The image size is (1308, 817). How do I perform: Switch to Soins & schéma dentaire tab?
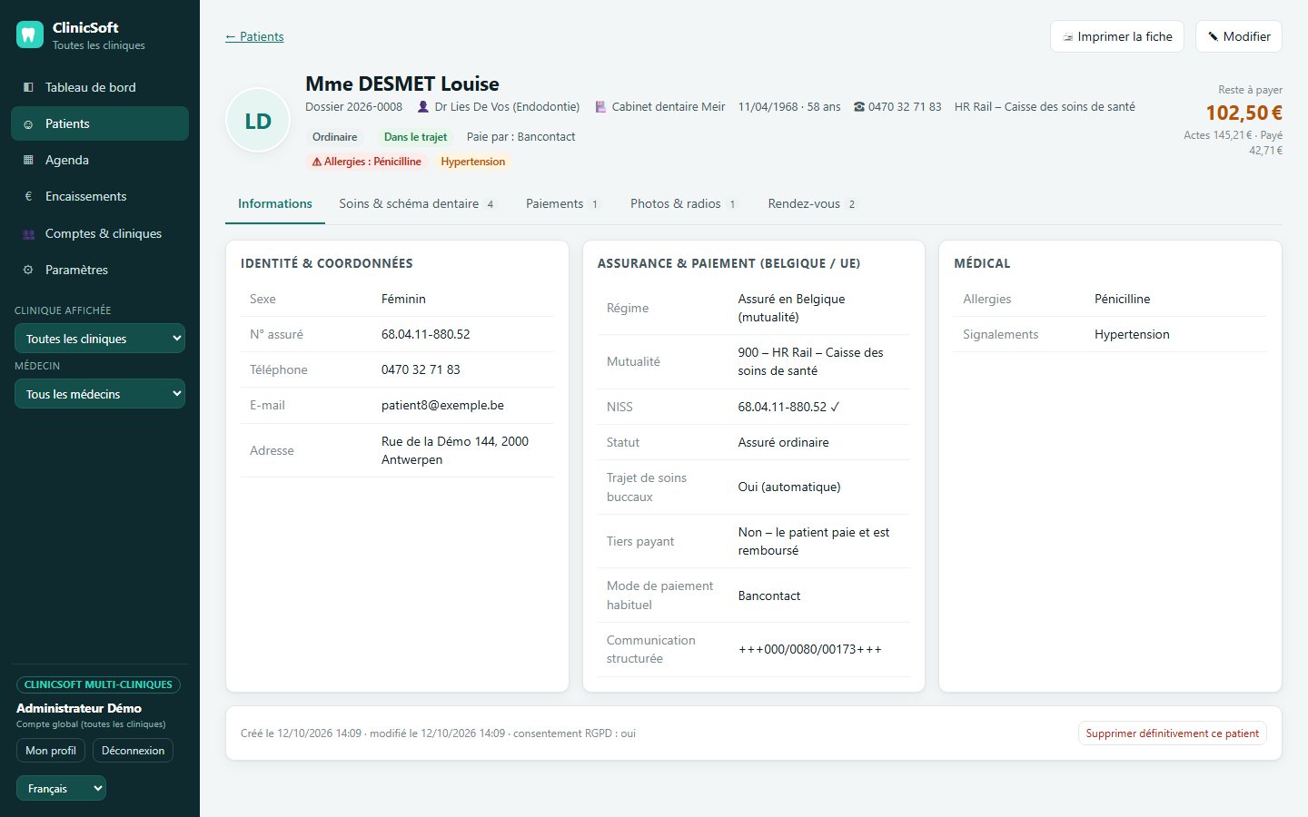pyautogui.click(x=417, y=203)
